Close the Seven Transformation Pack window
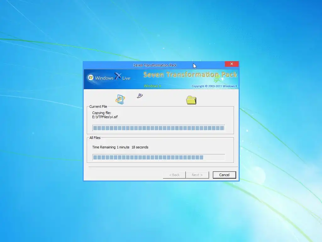The height and width of the screenshot is (242, 322). (232, 64)
